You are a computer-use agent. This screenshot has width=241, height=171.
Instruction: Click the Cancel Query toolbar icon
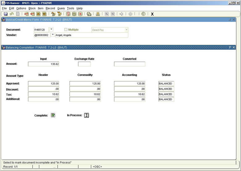[x=80, y=14]
